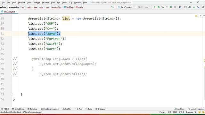Viewport: 205px width, 115px height.
Task: Close the MyClass.java tab
Action: [17, 11]
